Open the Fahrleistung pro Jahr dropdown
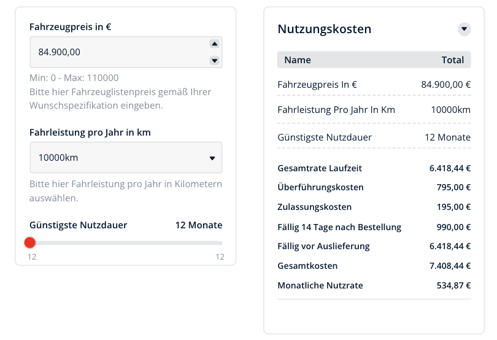The image size is (497, 340). coord(126,158)
